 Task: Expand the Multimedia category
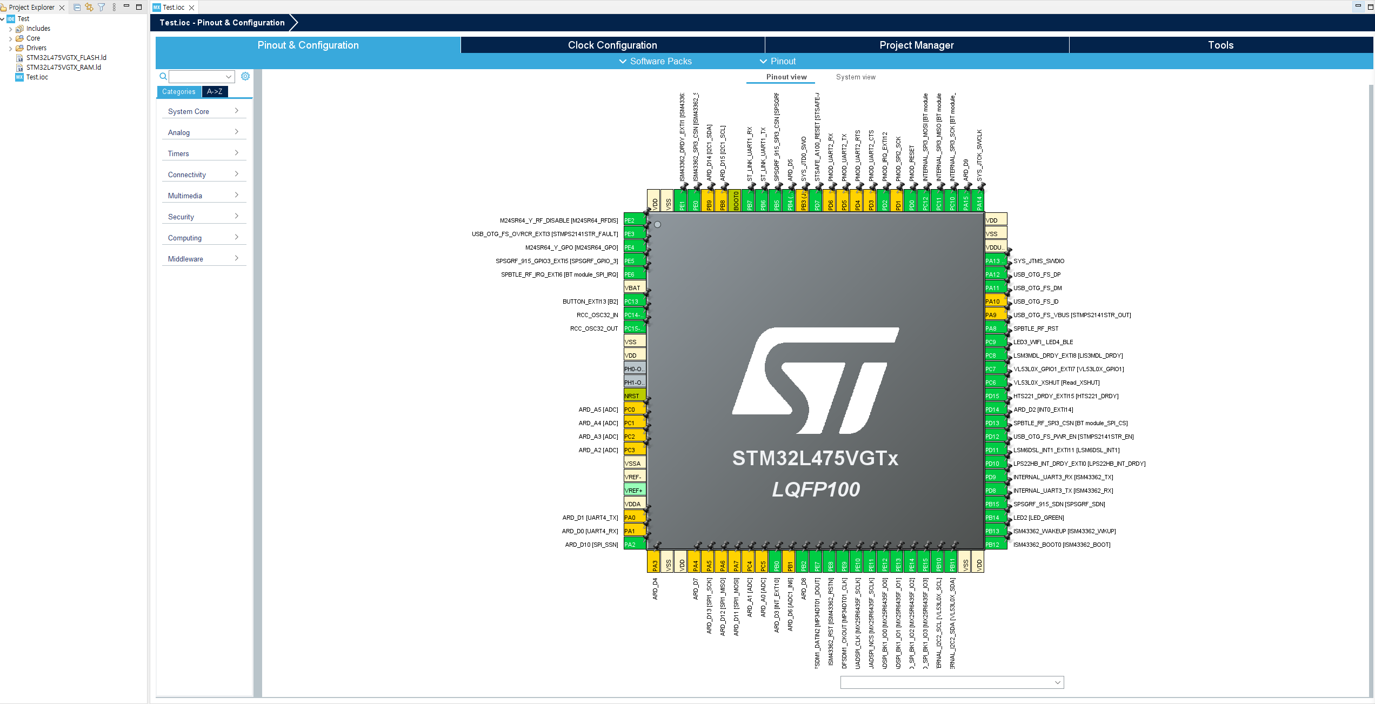point(204,196)
